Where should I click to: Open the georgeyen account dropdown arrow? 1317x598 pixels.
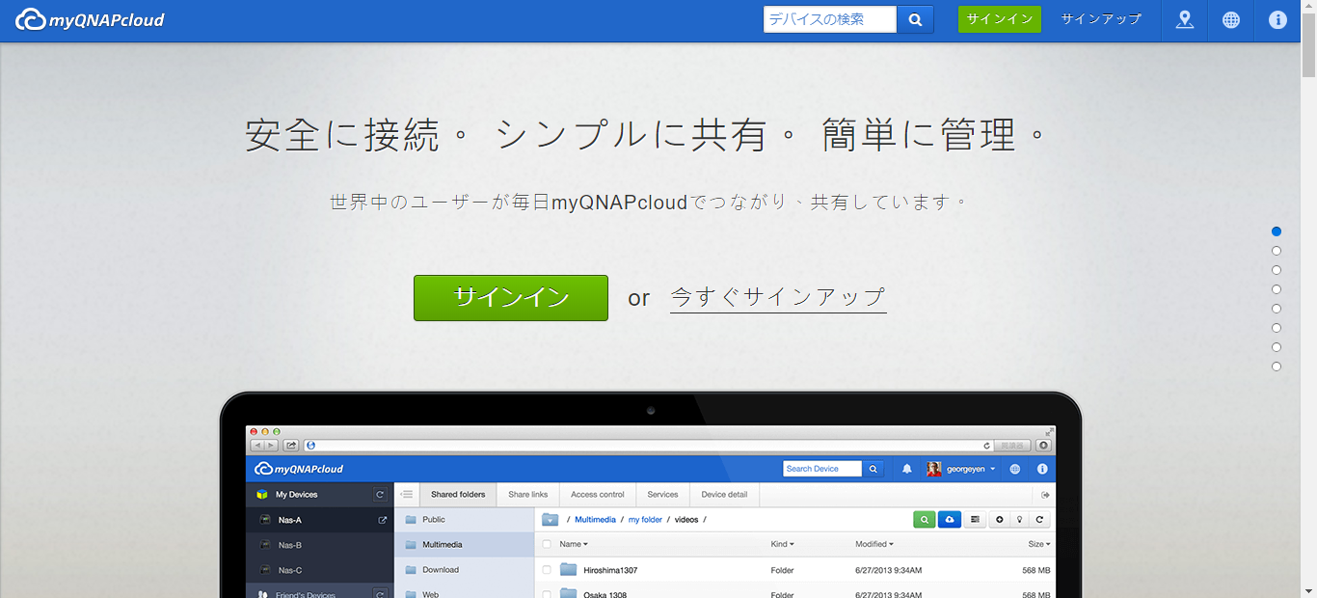[x=993, y=470]
